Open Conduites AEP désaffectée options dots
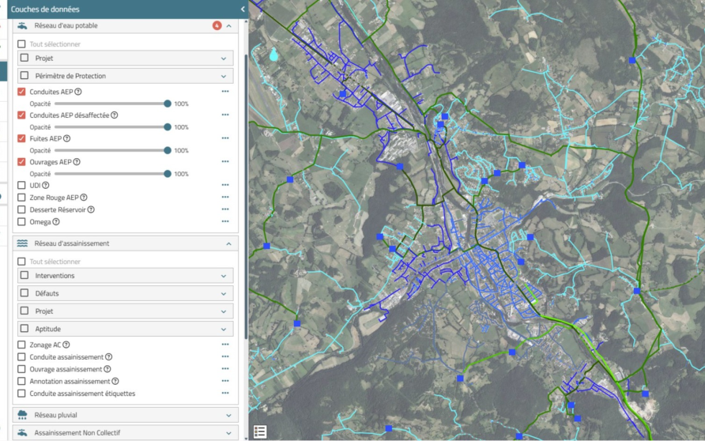This screenshot has height=441, width=705. (225, 115)
